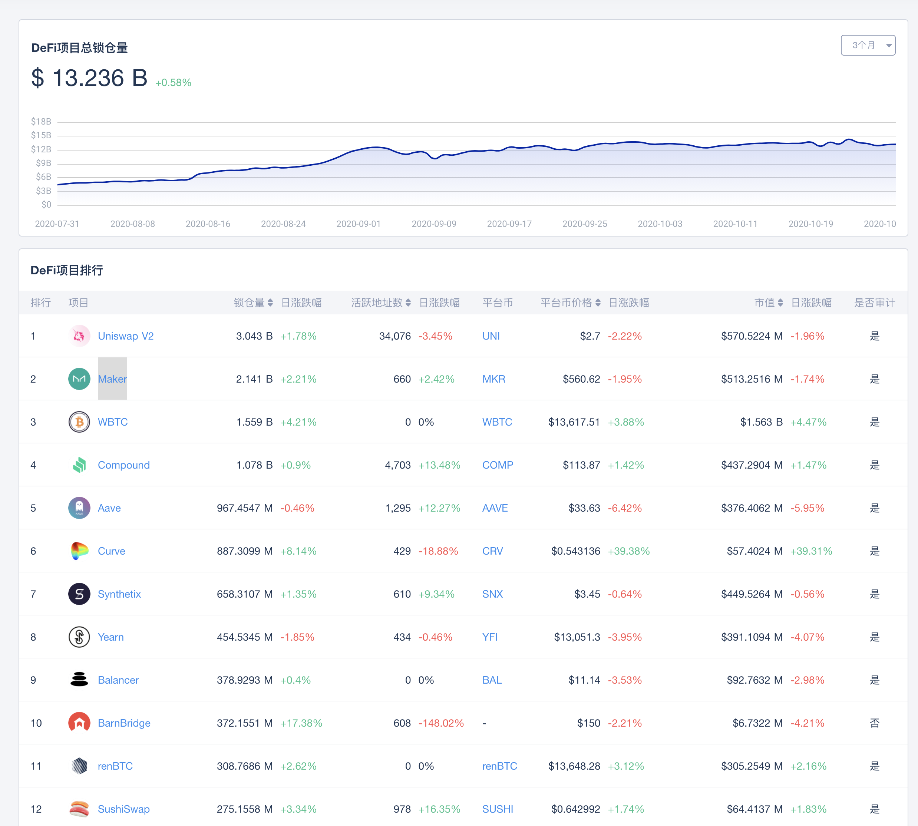Click the 是否审计 column header

(875, 303)
